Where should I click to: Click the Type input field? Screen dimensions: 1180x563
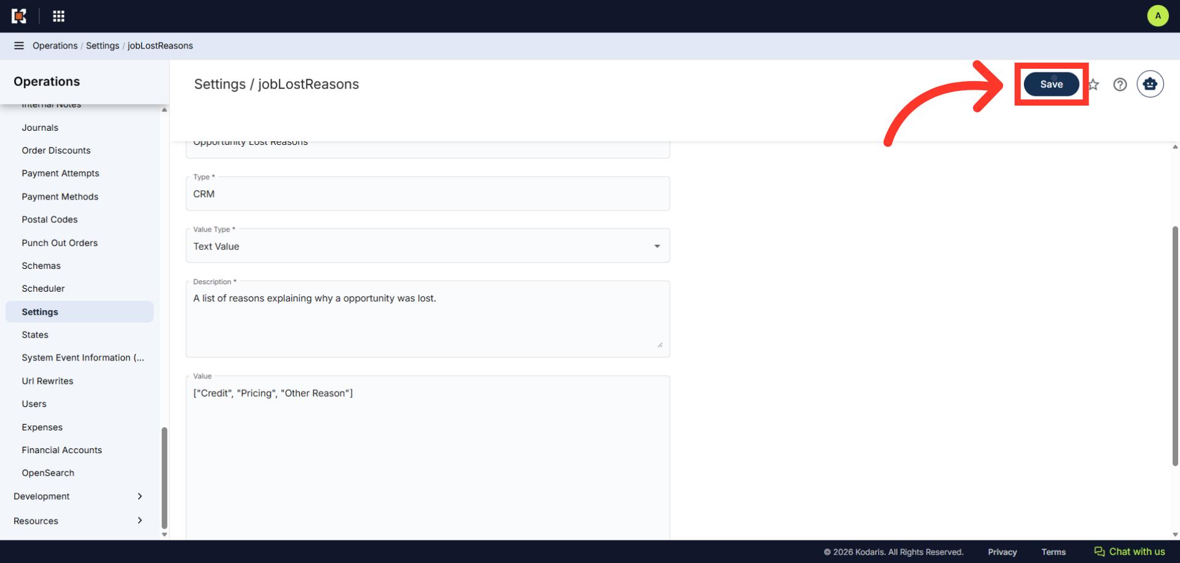coord(428,193)
